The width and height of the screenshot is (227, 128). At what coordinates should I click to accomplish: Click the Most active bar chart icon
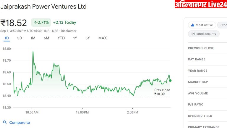[192, 25]
